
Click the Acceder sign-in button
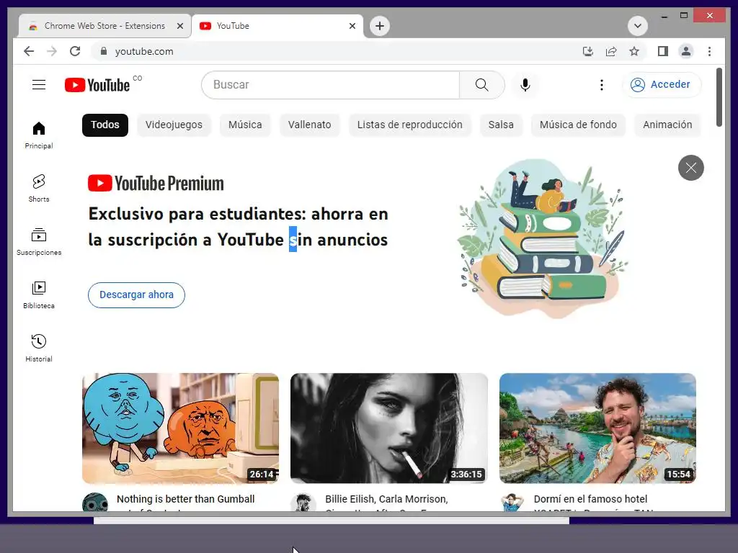coord(662,85)
